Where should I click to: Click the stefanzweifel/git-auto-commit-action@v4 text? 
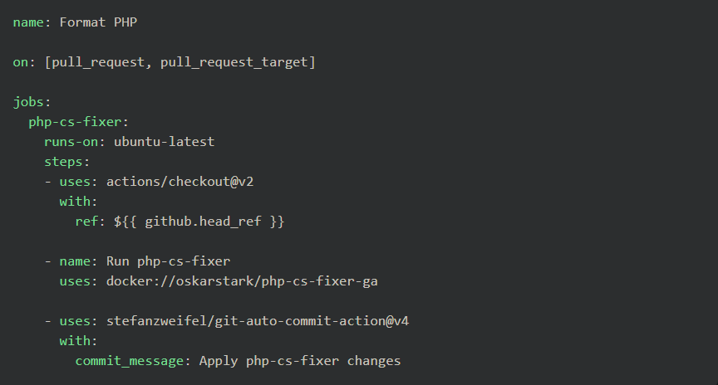(x=258, y=321)
